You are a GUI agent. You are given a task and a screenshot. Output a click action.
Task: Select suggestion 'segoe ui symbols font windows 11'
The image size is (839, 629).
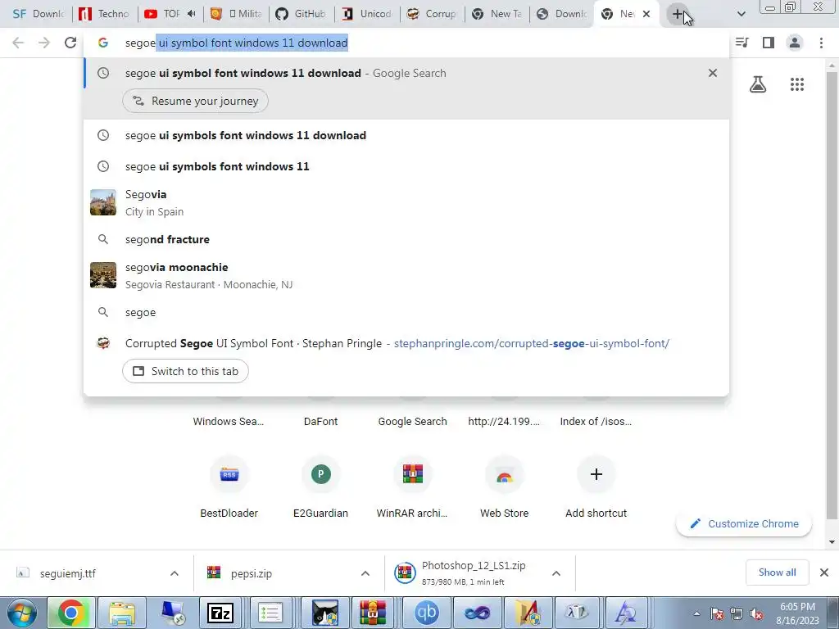click(x=406, y=166)
